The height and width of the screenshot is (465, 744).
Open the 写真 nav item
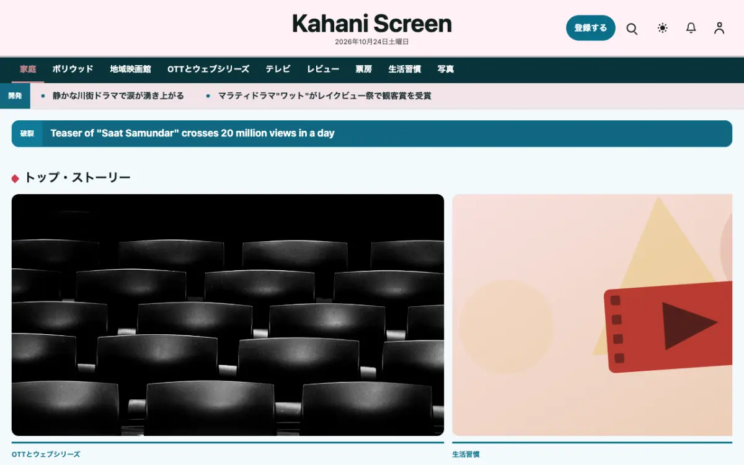pos(446,69)
